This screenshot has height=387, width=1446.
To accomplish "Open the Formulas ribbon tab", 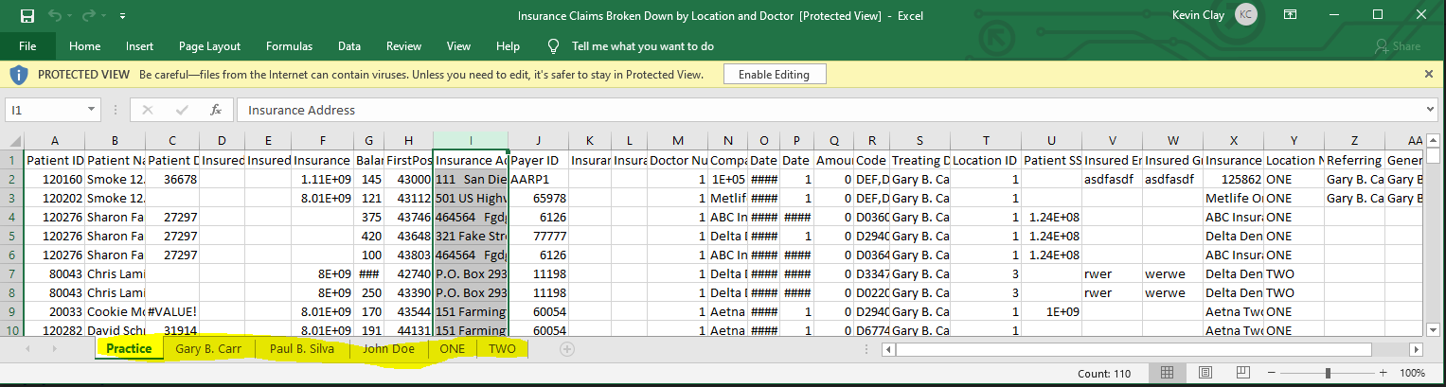I will click(289, 46).
